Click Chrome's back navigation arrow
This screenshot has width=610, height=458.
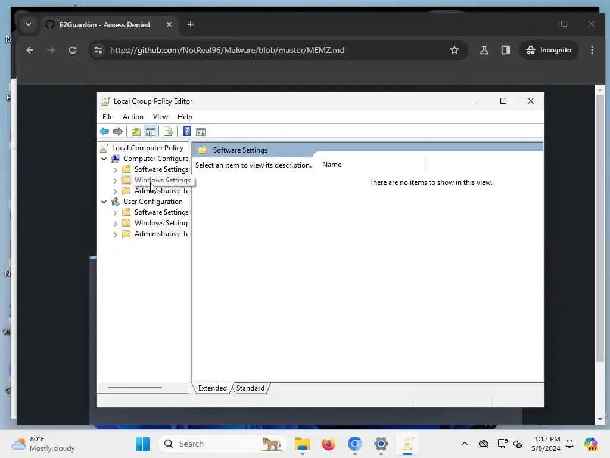[x=30, y=50]
